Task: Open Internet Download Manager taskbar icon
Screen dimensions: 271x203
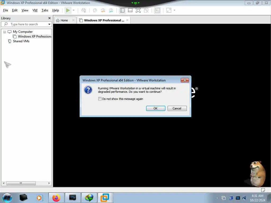Action: 89,198
